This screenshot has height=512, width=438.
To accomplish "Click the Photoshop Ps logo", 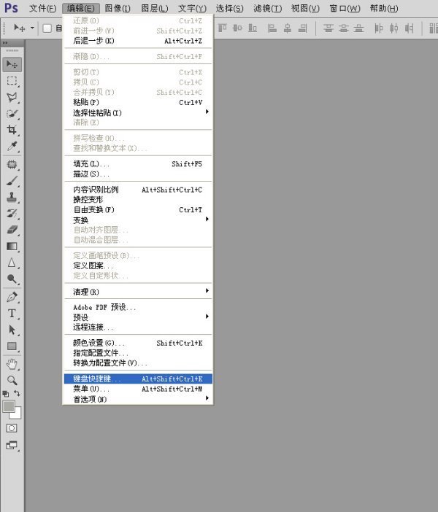I will point(11,8).
